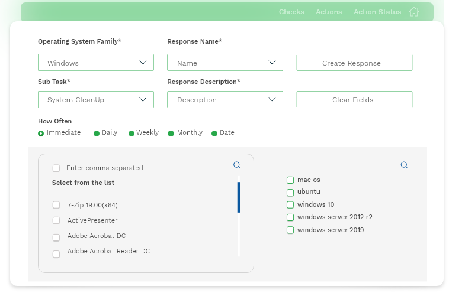The height and width of the screenshot is (293, 449).
Task: Click the Create Response button
Action: click(354, 62)
